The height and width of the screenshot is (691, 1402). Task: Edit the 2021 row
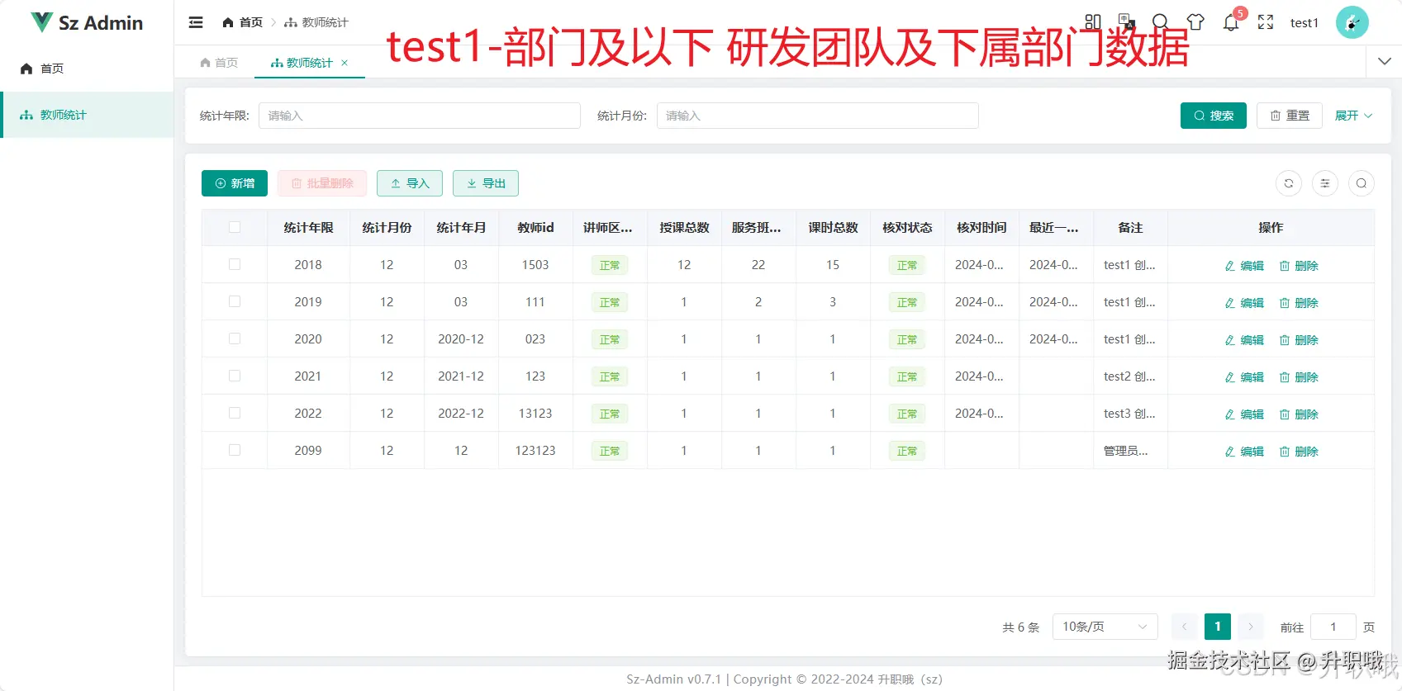coord(1244,377)
